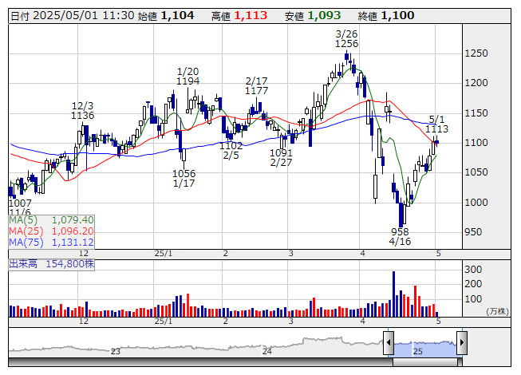Image resolution: width=521 pixels, height=375 pixels.
Task: Click the 日付 2025/05/01 11:30 date text
Action: [x=73, y=16]
